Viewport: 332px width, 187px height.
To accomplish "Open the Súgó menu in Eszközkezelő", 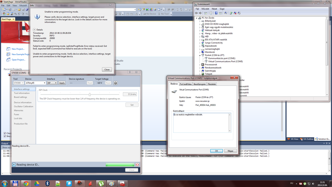I will (x=222, y=9).
